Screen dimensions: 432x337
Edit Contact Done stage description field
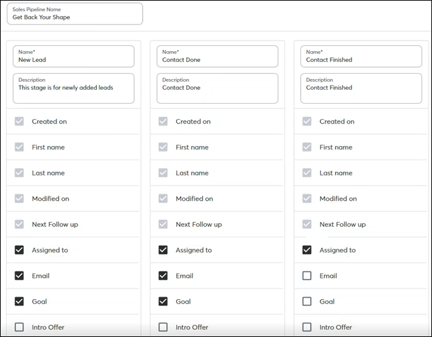click(x=217, y=88)
